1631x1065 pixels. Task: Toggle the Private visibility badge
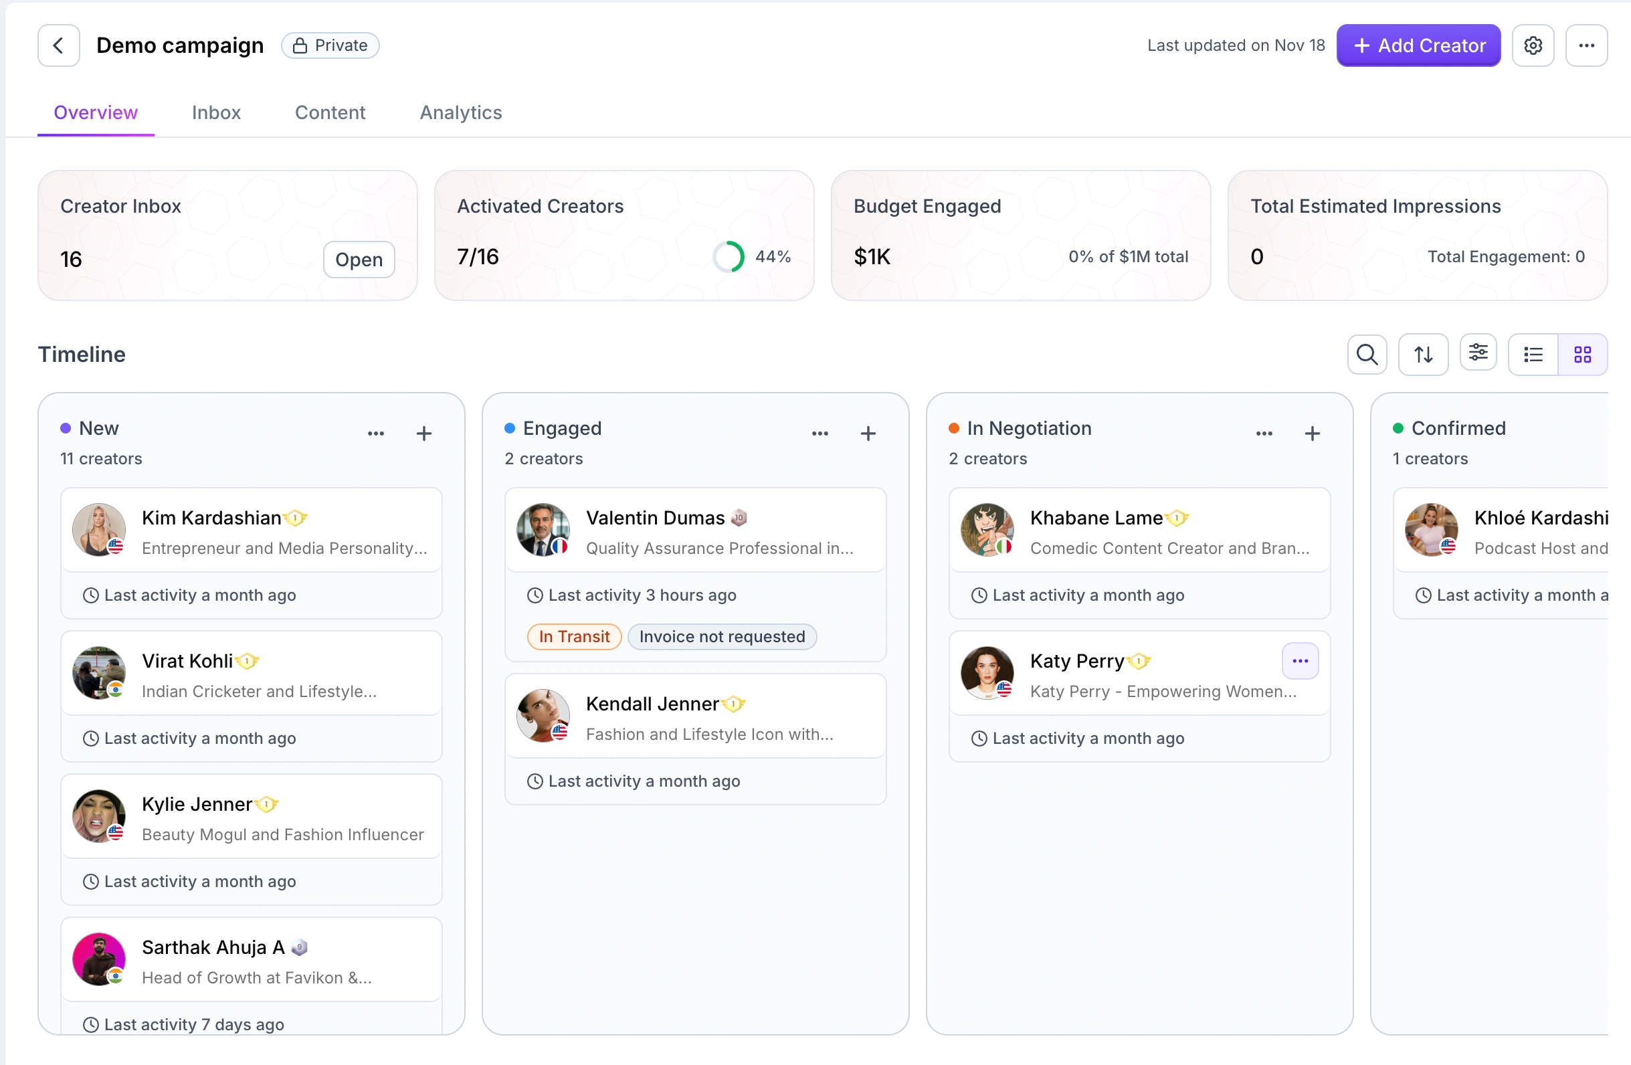pyautogui.click(x=330, y=45)
